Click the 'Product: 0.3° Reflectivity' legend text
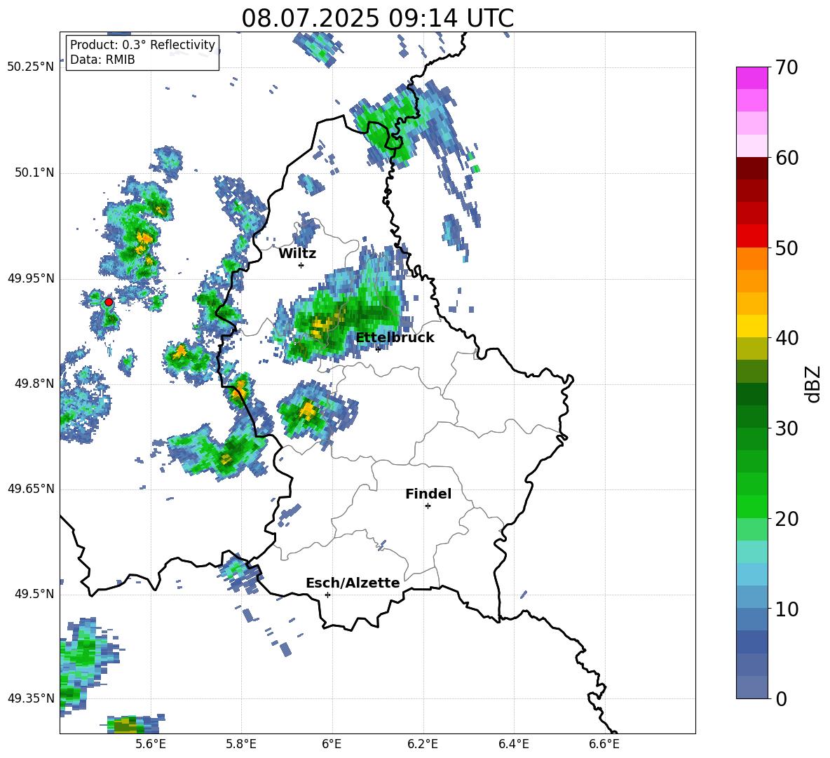 tap(142, 44)
